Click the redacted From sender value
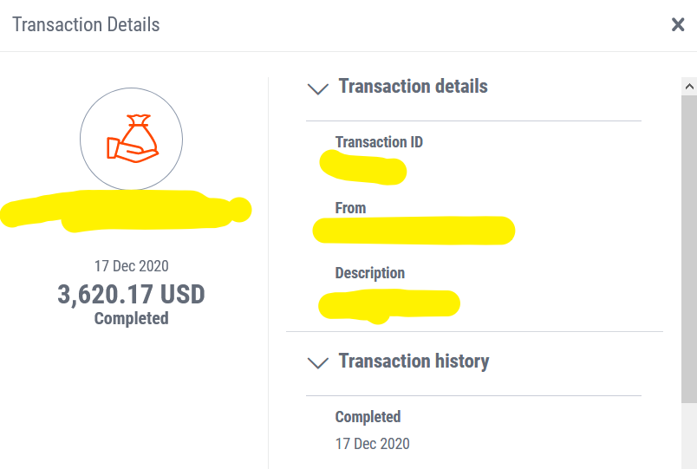The height and width of the screenshot is (469, 697). click(x=414, y=231)
